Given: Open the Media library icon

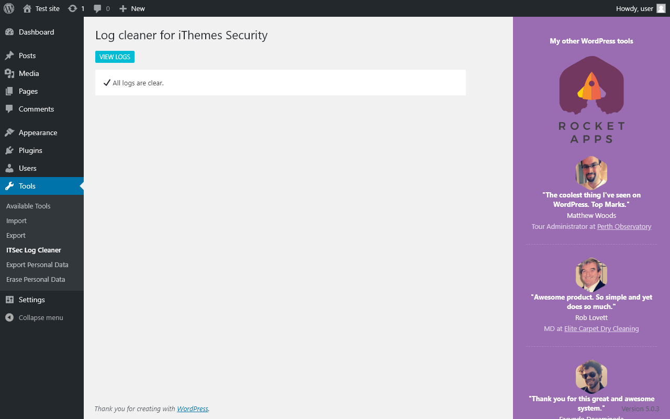Looking at the screenshot, I should [x=9, y=73].
